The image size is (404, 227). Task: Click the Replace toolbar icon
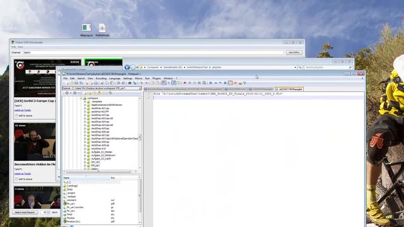pyautogui.click(x=134, y=83)
